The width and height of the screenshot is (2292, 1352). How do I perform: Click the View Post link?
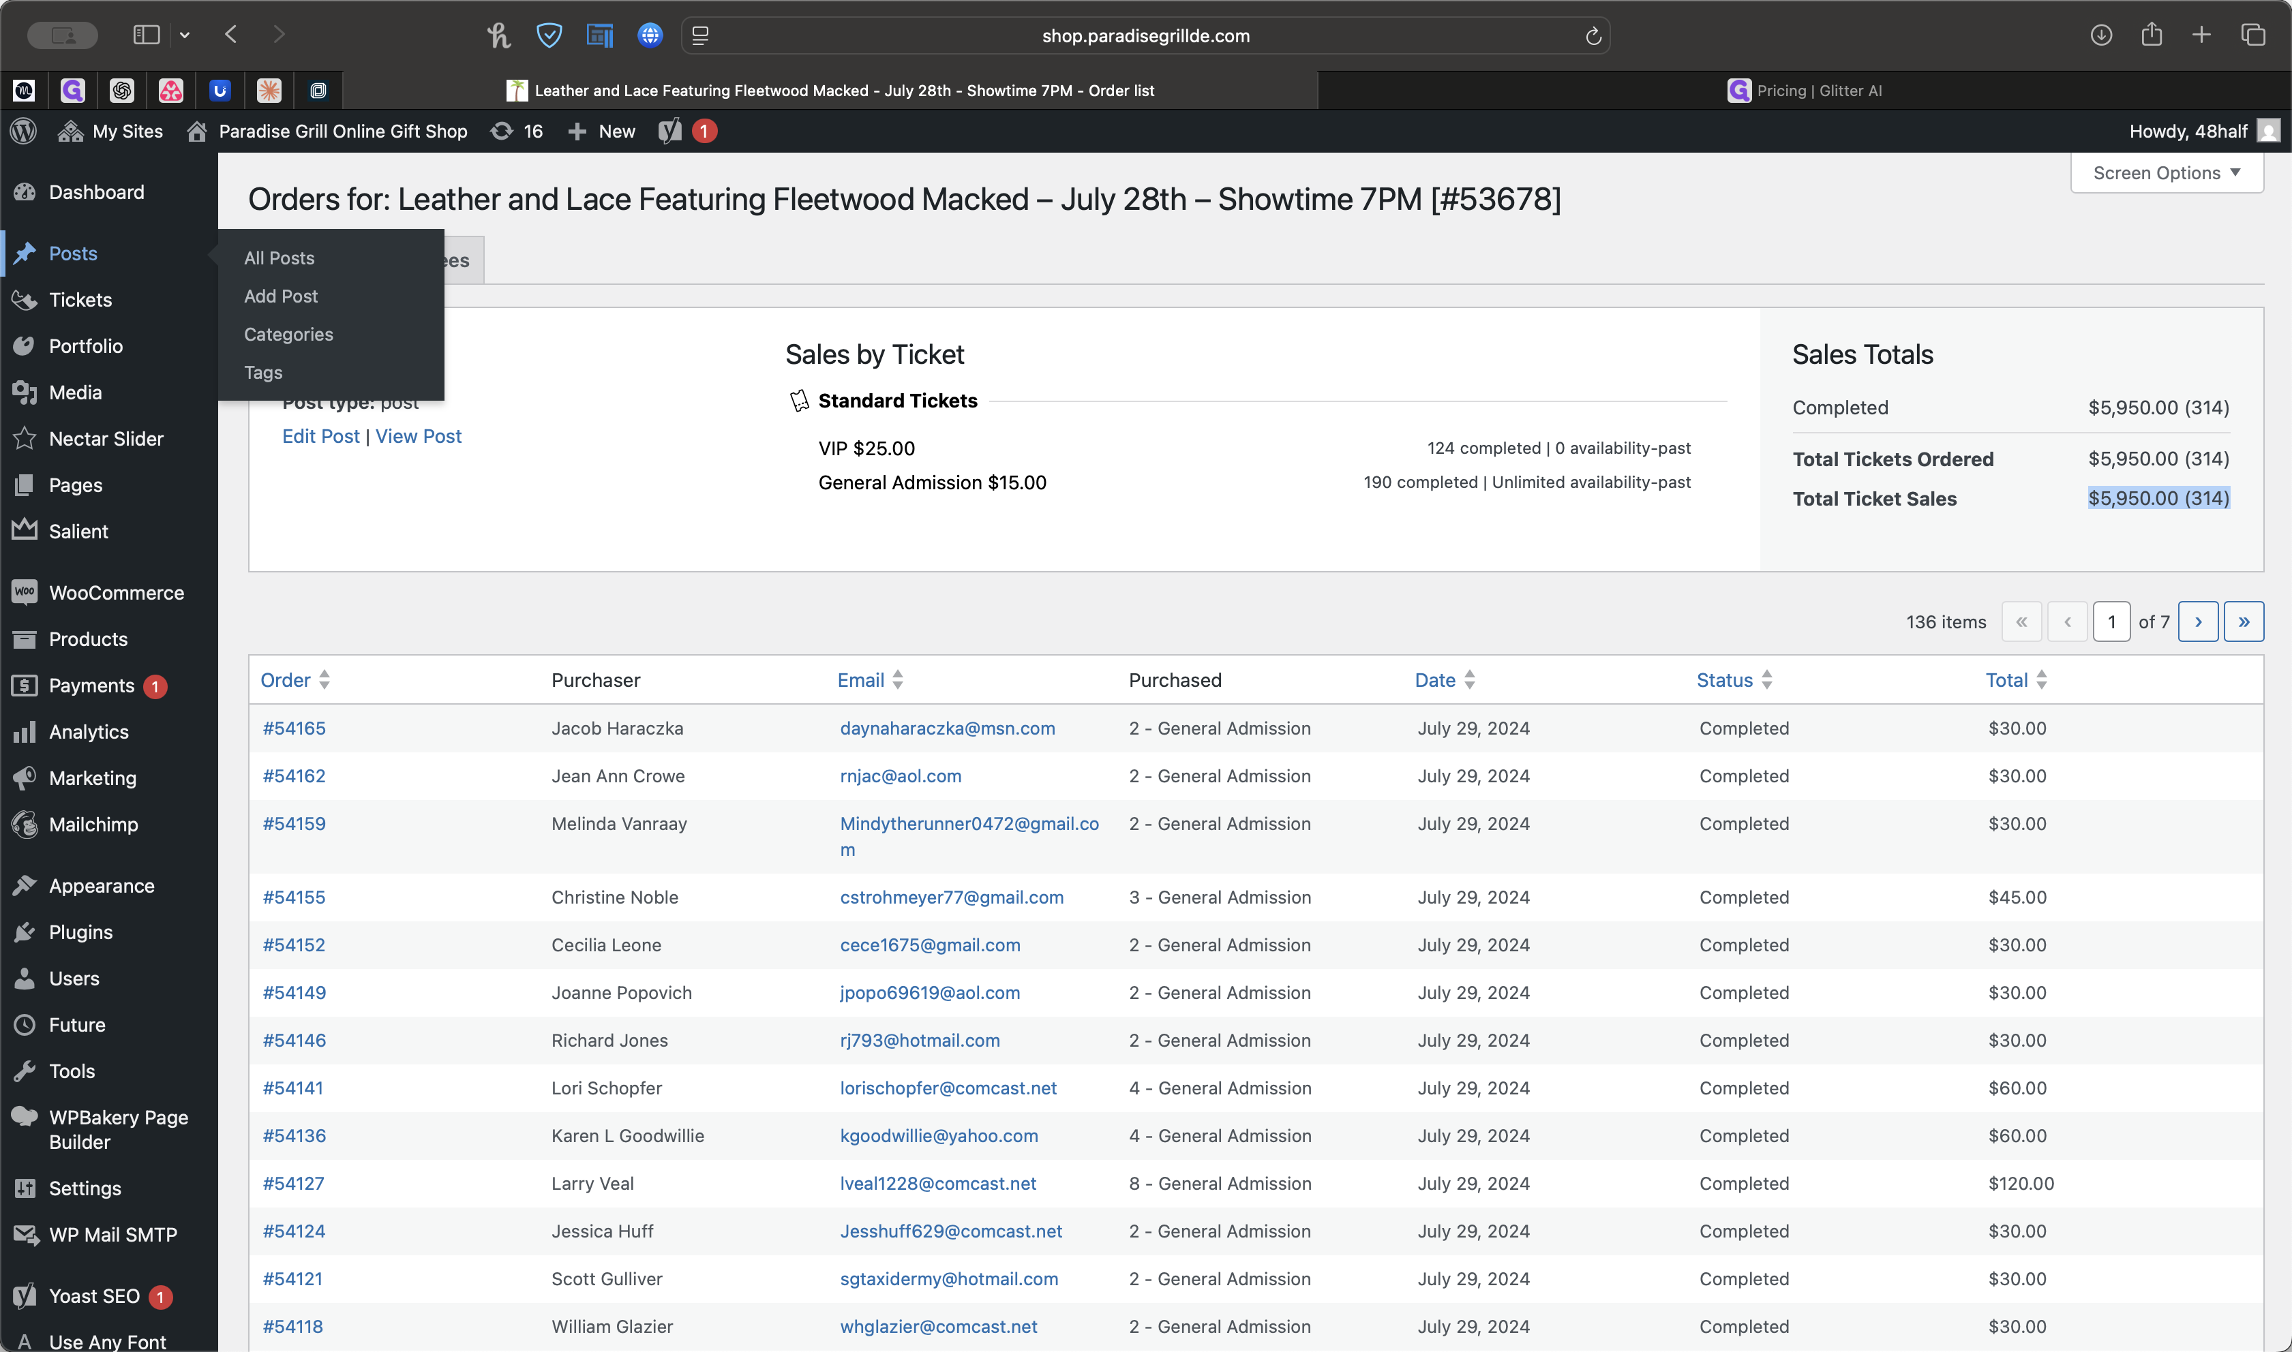point(419,436)
